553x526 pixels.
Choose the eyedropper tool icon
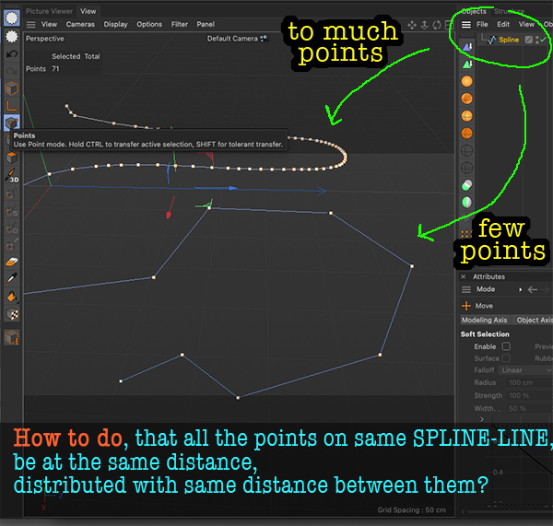pyautogui.click(x=12, y=279)
